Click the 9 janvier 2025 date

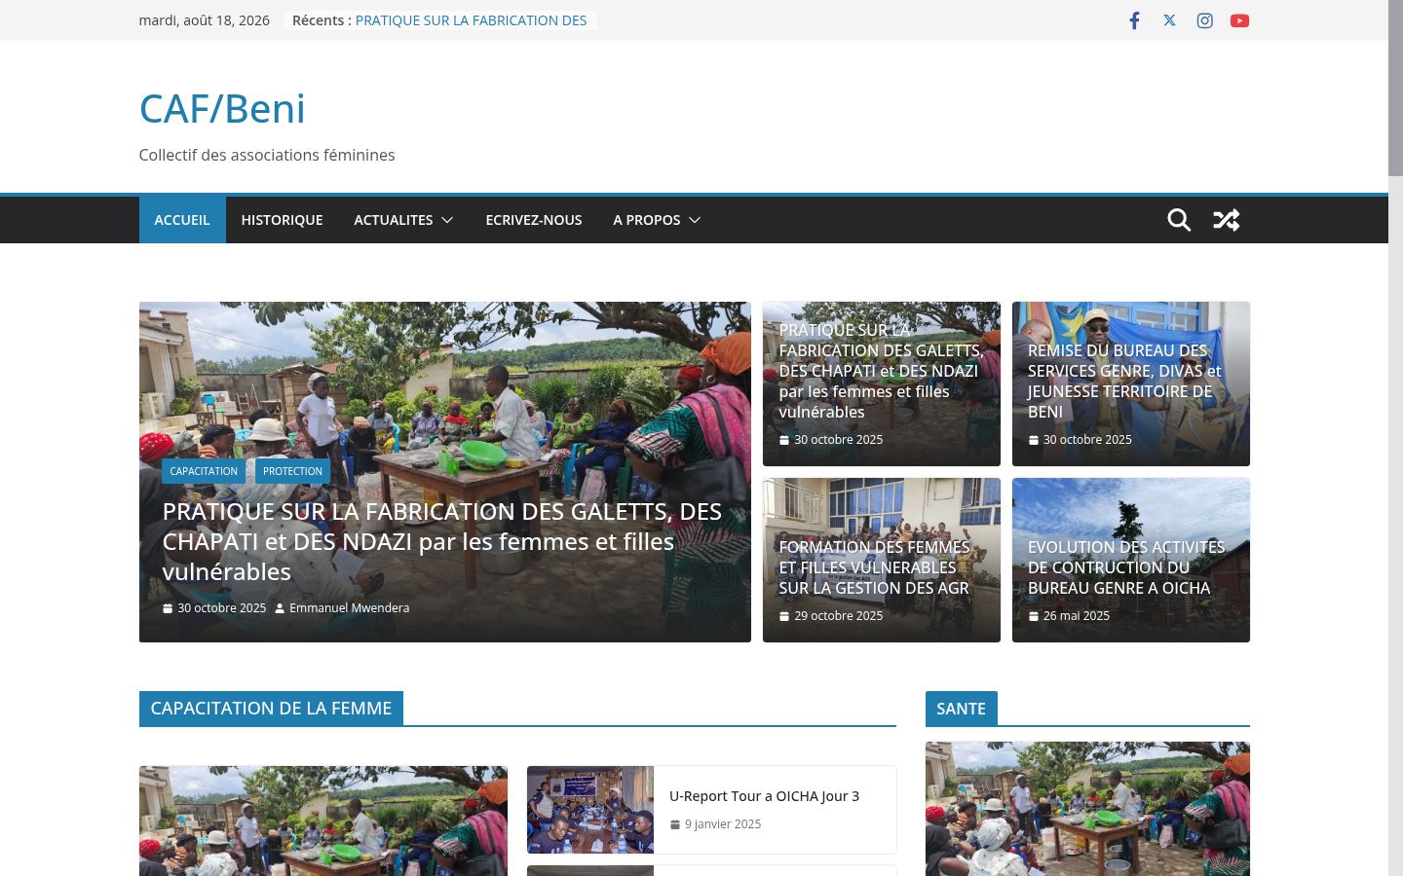[x=722, y=824]
